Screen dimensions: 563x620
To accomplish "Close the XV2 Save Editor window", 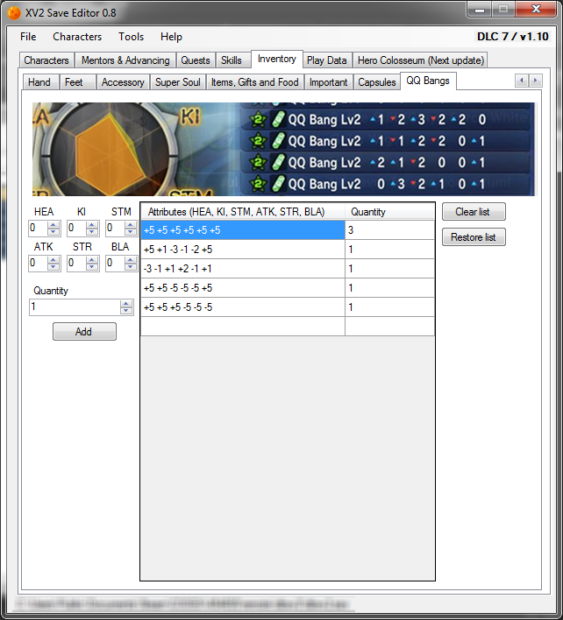I will (536, 10).
